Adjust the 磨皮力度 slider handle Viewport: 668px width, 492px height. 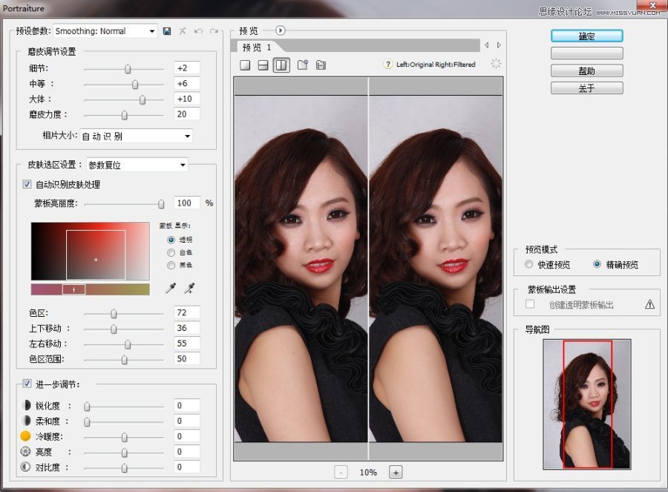pos(124,115)
